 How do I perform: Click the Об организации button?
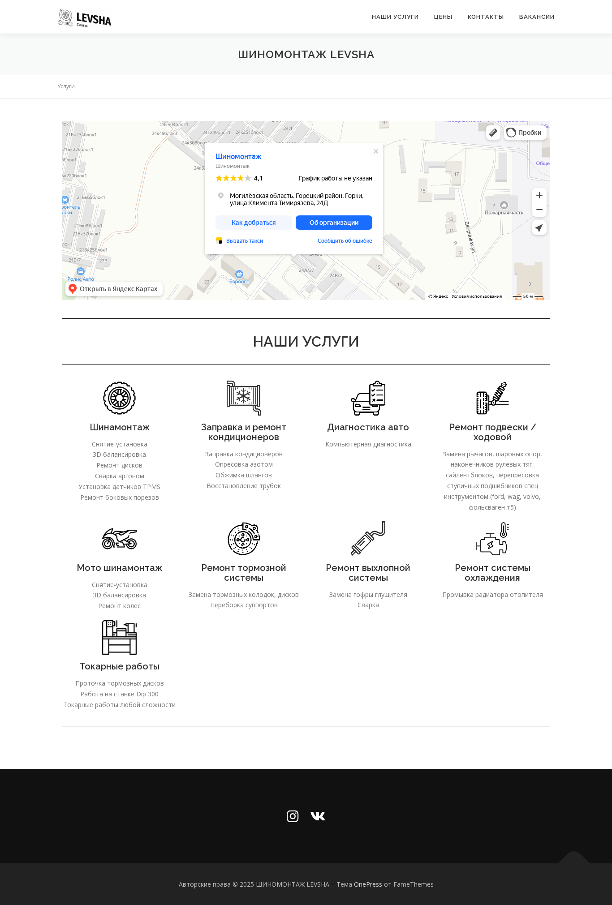click(x=334, y=223)
